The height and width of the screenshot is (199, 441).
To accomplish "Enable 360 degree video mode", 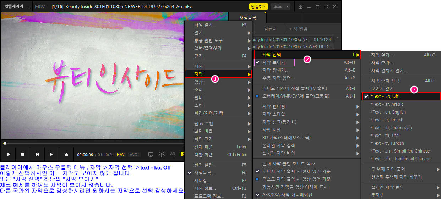I will (x=162, y=154).
